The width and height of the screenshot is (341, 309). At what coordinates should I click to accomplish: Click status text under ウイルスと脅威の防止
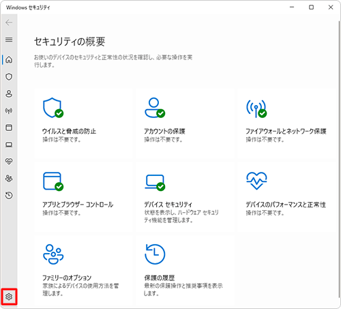tap(61, 140)
